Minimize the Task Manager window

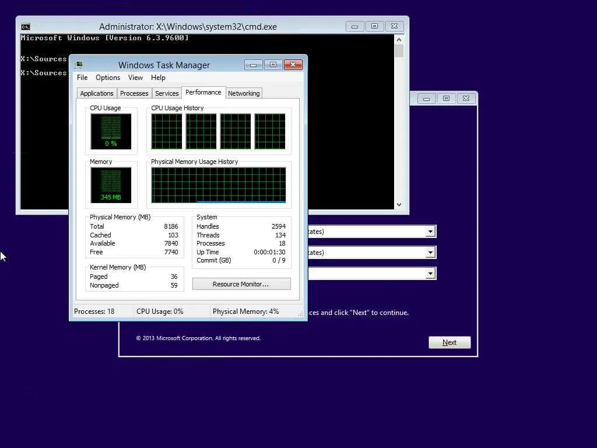pos(253,65)
